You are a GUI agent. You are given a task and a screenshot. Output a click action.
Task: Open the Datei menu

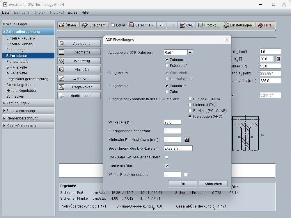tap(6, 12)
